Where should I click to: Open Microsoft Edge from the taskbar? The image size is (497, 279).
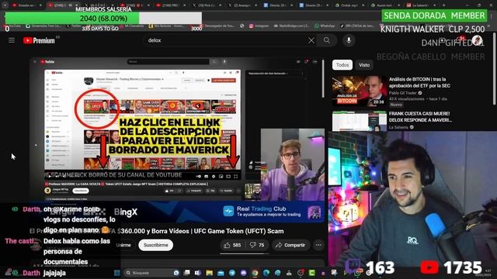point(266,273)
